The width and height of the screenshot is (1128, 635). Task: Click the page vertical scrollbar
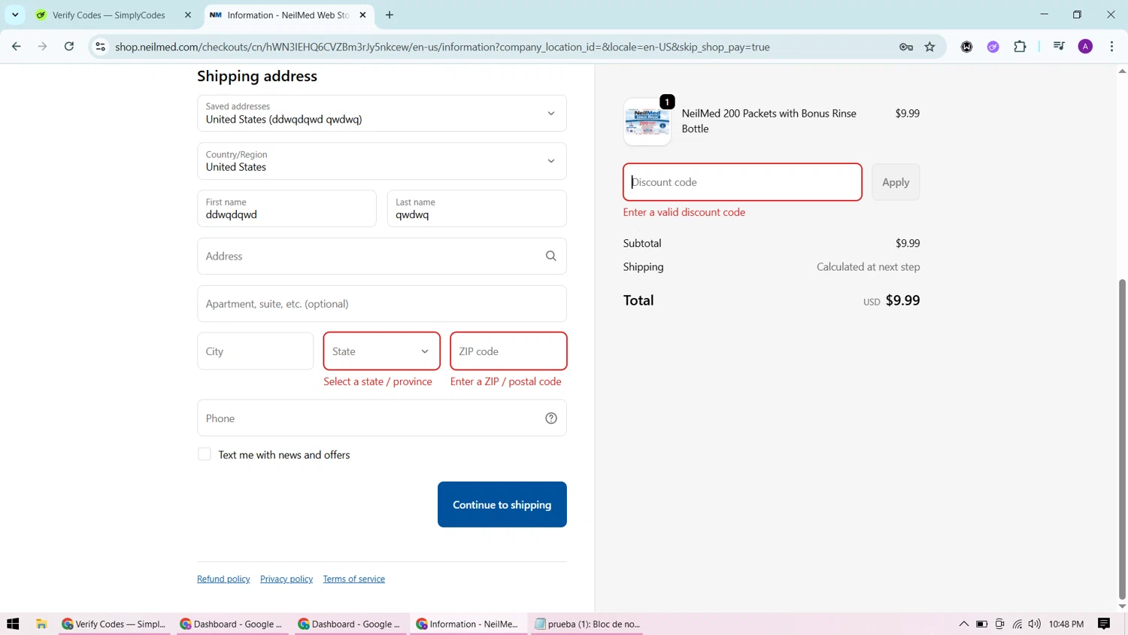click(1122, 440)
